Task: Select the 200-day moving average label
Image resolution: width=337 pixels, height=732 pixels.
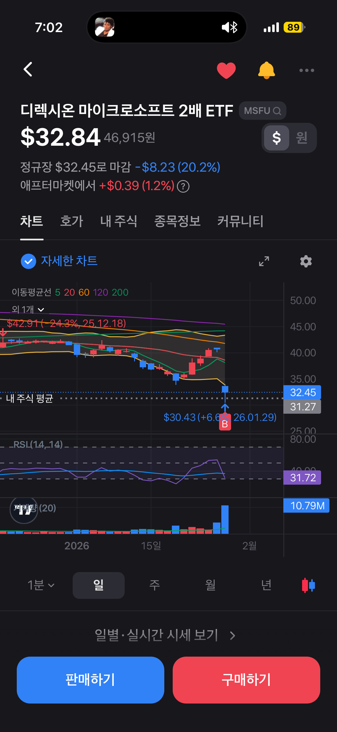Action: click(x=120, y=292)
